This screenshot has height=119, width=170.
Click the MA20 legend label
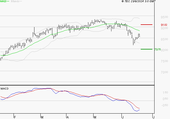(x=3, y=1)
